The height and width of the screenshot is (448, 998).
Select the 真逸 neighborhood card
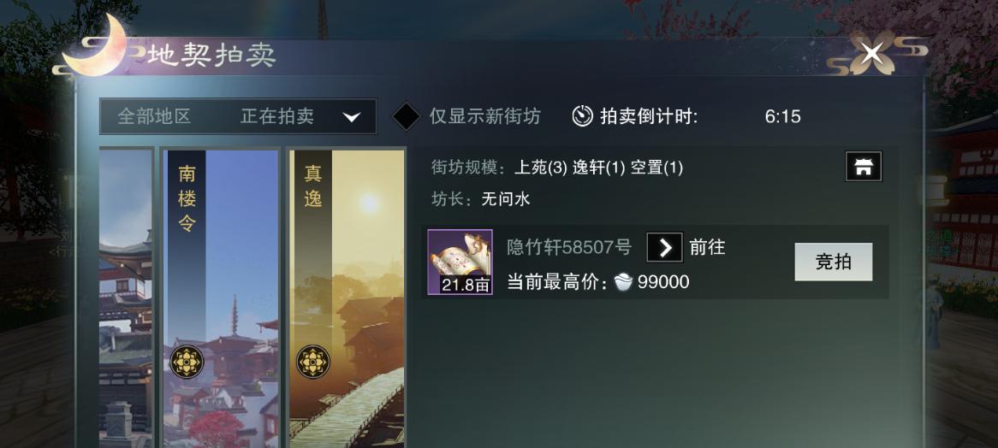(x=347, y=298)
